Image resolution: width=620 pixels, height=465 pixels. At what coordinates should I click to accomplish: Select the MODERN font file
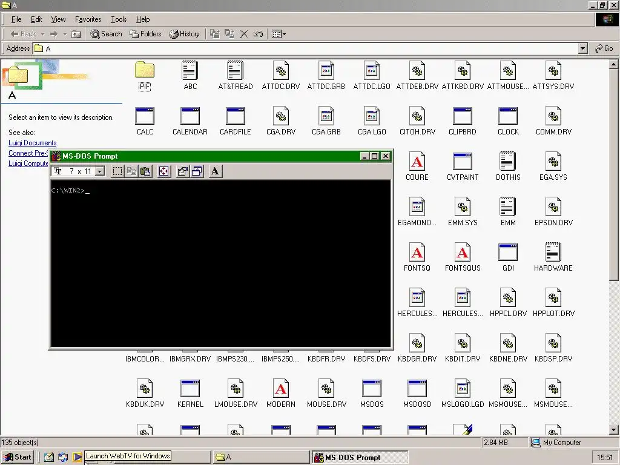coord(281,394)
